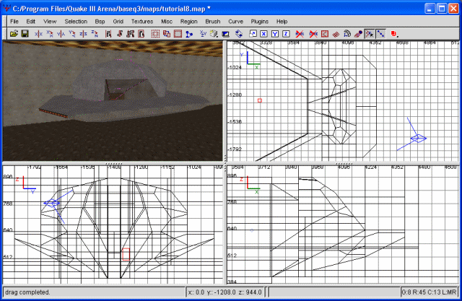Click the small red square in the XY view
Screen dimensions: 462x301
(260, 100)
